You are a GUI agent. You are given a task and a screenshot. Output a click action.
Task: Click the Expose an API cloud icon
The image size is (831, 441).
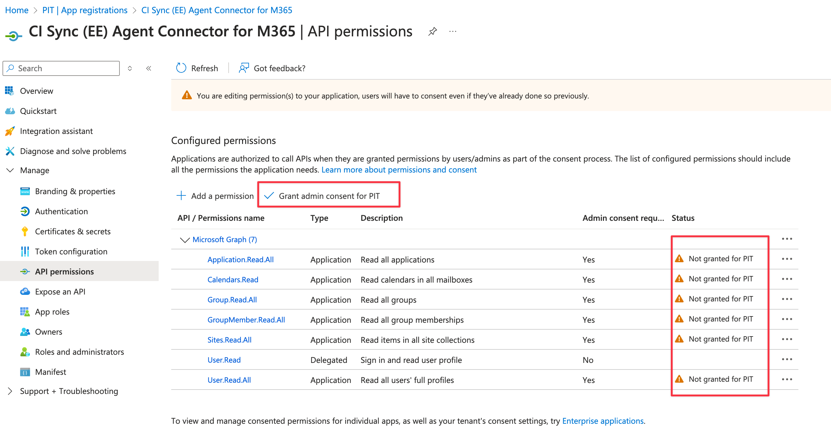click(x=25, y=292)
